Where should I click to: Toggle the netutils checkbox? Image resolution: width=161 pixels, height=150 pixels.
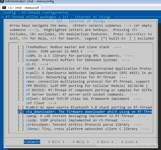click(21, 77)
